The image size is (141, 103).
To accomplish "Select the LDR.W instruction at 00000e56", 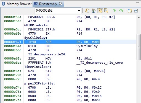I will pos(70,17).
